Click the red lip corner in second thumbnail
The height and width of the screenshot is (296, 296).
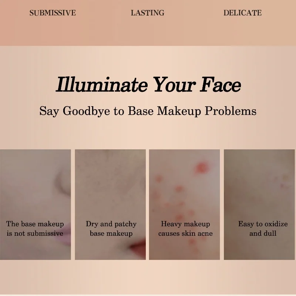(x=138, y=246)
